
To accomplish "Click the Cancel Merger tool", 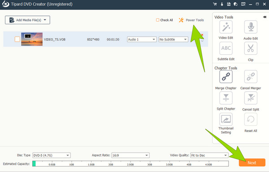I will [251, 77].
